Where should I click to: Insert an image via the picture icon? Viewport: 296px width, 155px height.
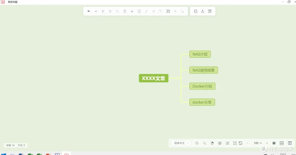click(132, 11)
